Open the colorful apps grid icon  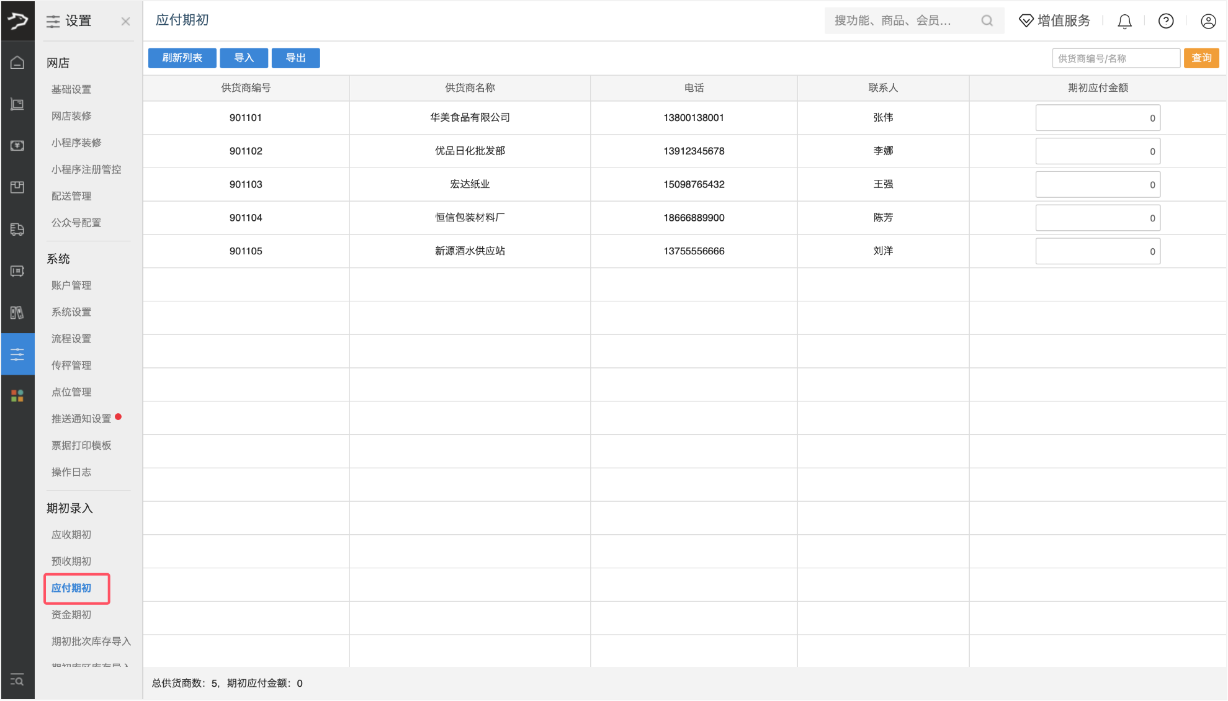click(x=17, y=396)
